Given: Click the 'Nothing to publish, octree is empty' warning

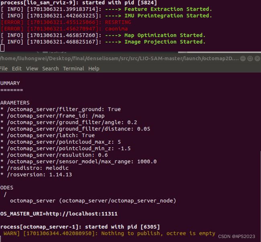Looking at the screenshot, I should click(x=109, y=234).
